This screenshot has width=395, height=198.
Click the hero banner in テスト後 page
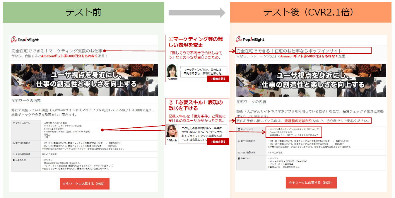311,80
